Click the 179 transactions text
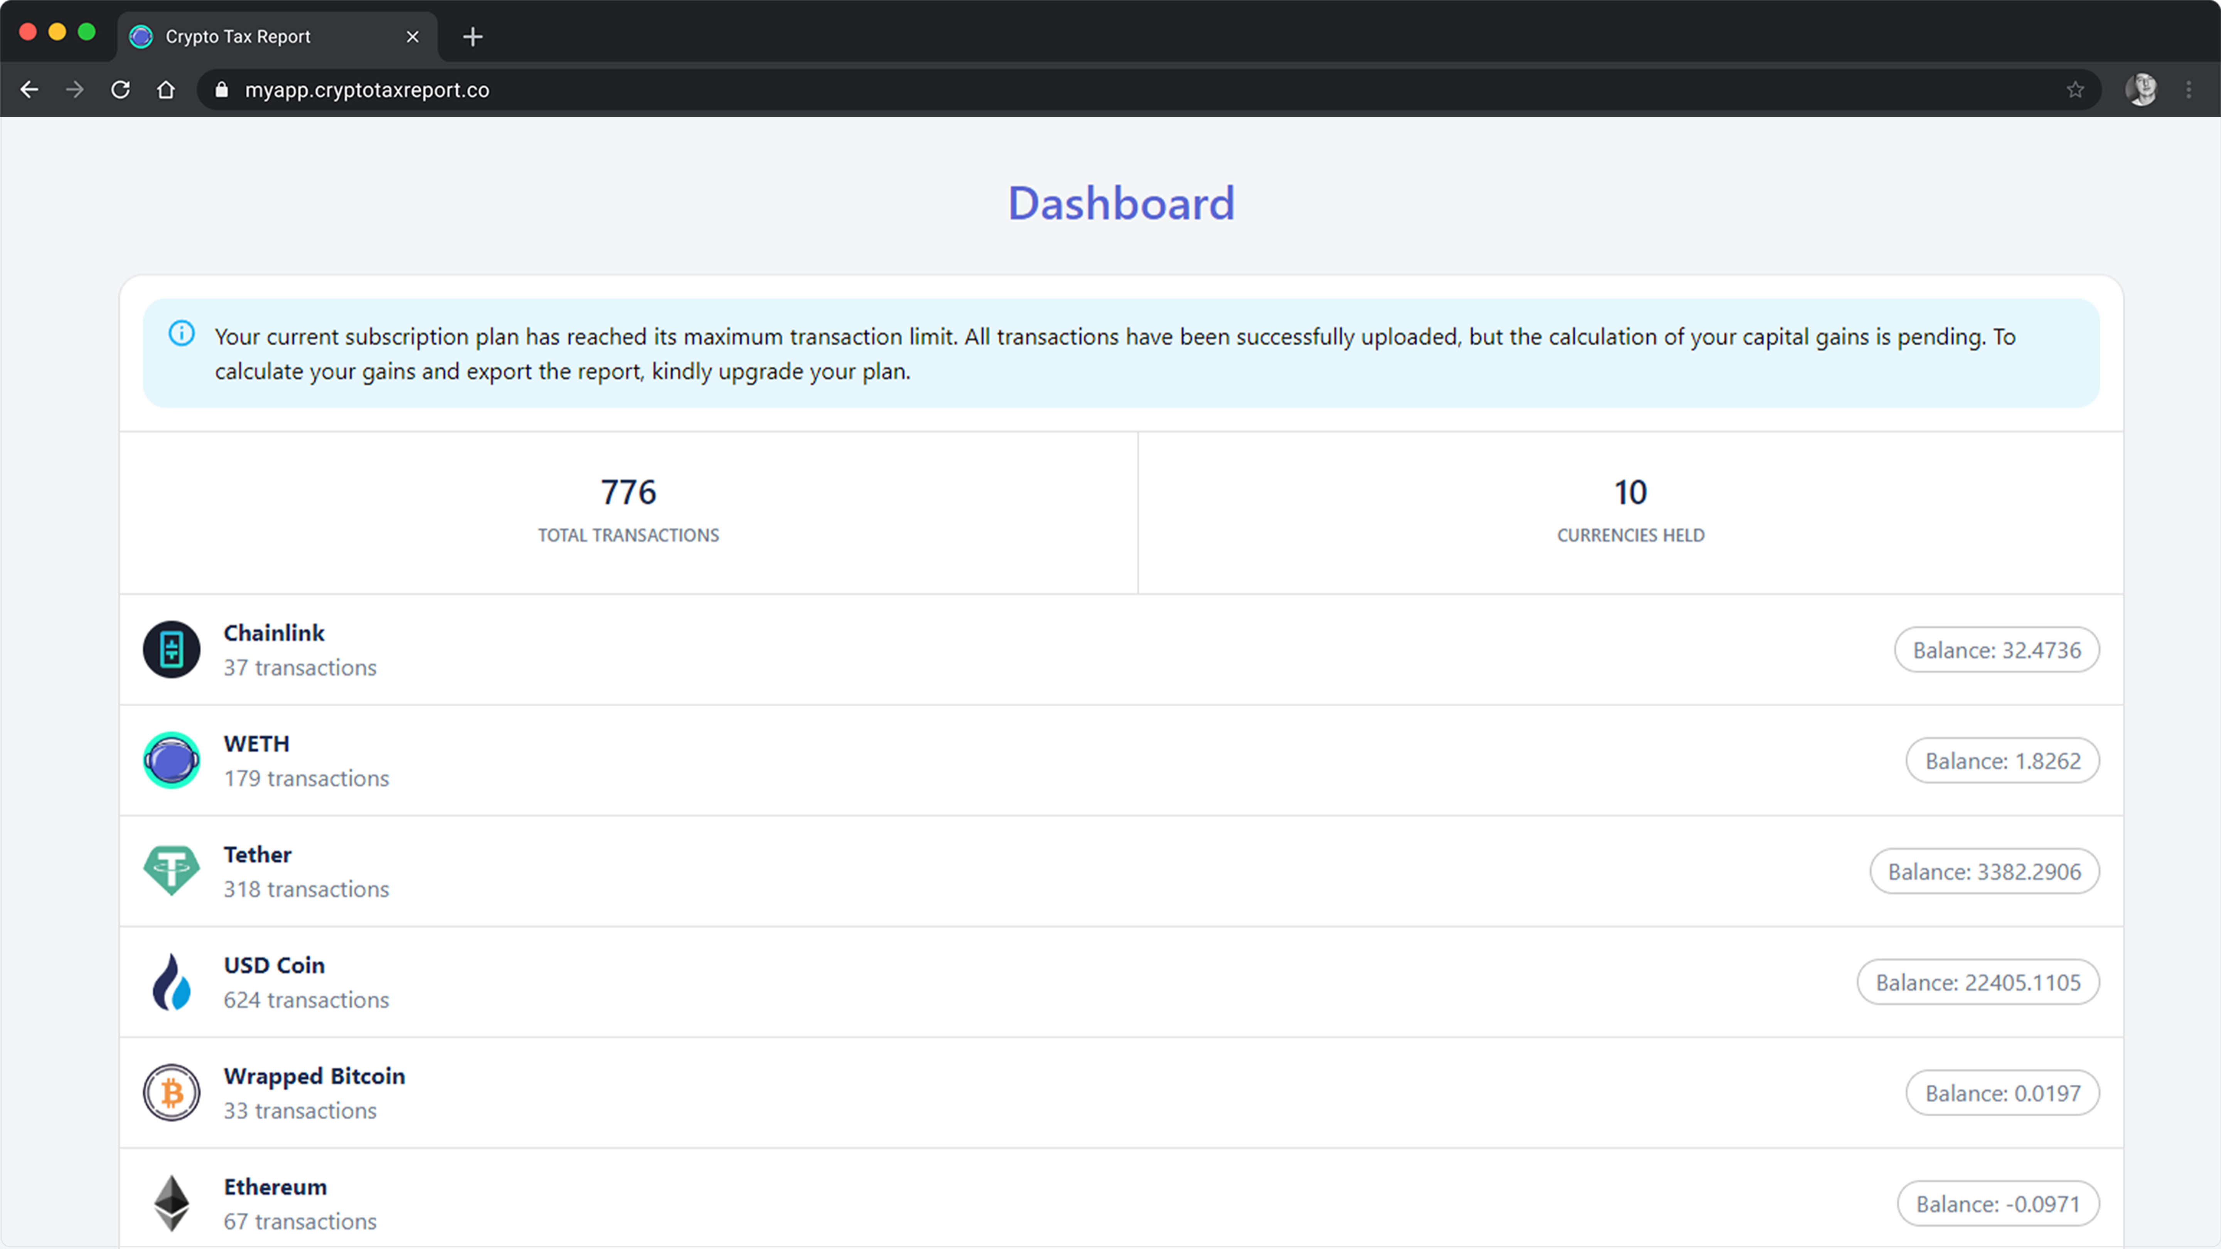 pos(306,778)
